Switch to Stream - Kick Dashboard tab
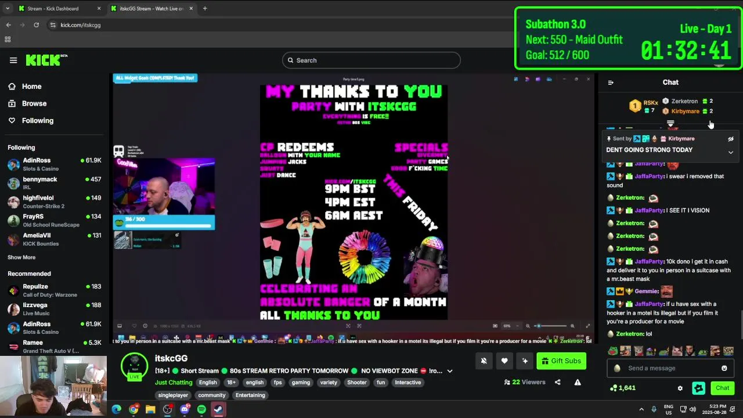The height and width of the screenshot is (418, 743). [x=58, y=9]
